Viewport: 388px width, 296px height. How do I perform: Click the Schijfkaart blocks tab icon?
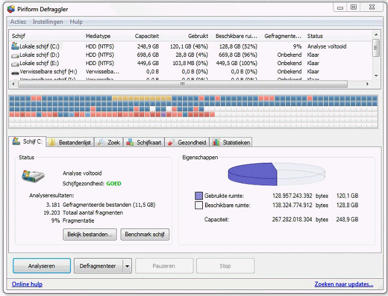pyautogui.click(x=130, y=143)
